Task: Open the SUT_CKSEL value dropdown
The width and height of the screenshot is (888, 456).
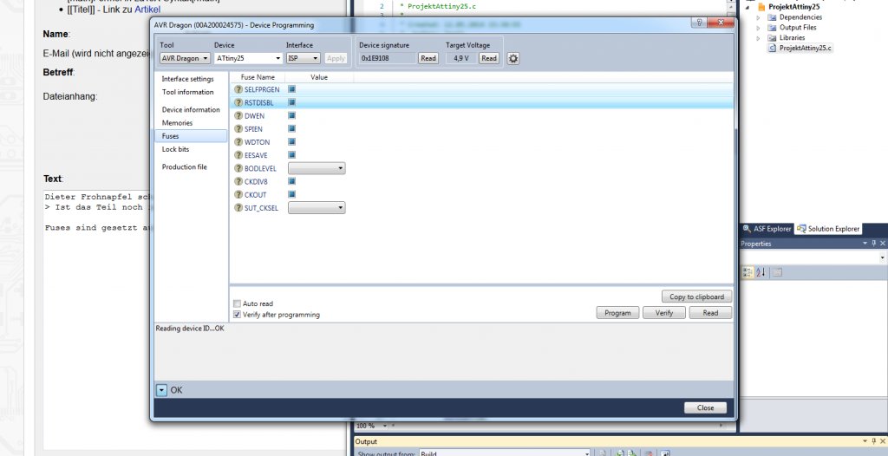Action: coord(317,208)
